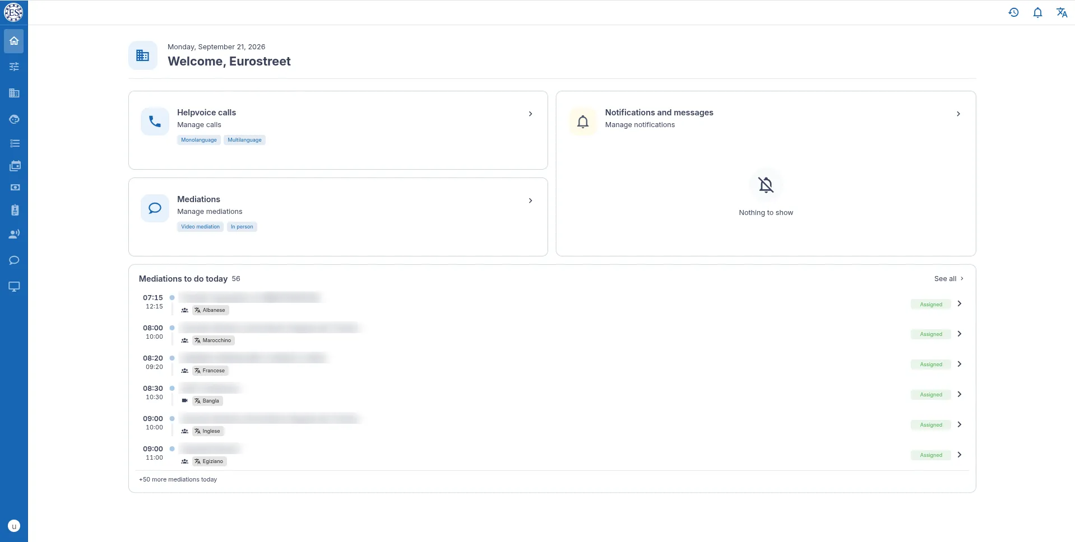Click the bell icon on Notifications card
Image resolution: width=1075 pixels, height=542 pixels.
(583, 121)
